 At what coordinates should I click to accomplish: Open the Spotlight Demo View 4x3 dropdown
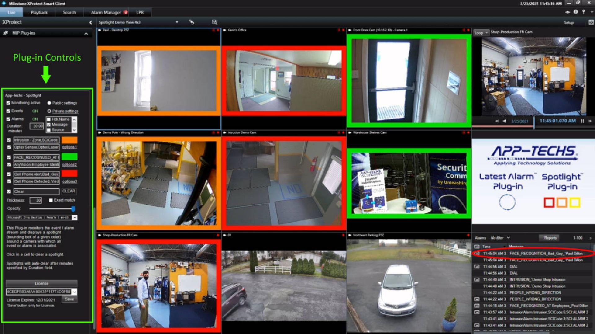(x=177, y=22)
